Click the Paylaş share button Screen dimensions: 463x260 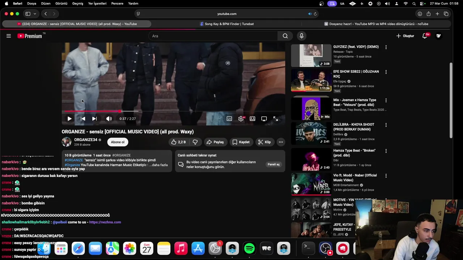tap(215, 142)
